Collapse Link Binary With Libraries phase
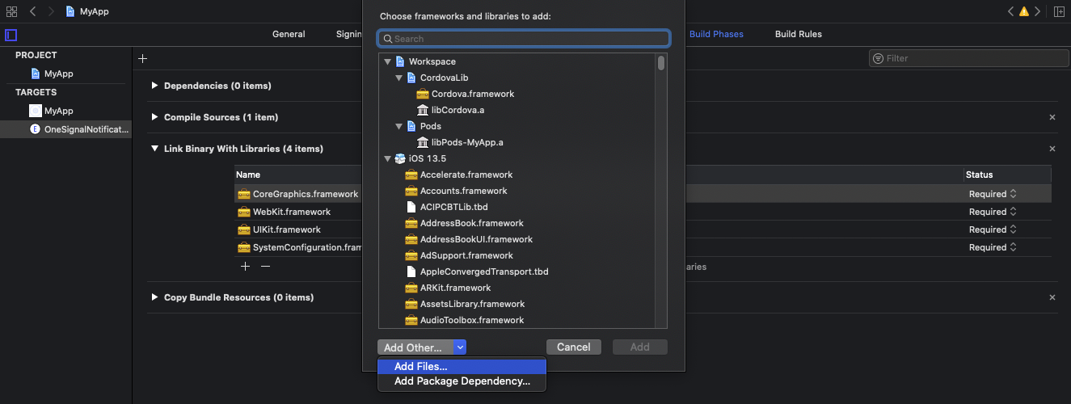 click(x=155, y=149)
